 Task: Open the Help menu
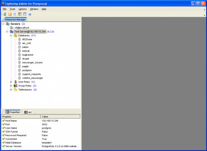pyautogui.click(x=44, y=9)
